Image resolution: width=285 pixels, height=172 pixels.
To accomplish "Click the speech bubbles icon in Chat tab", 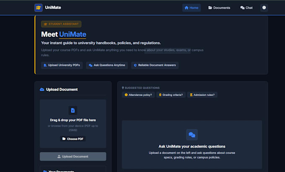I will [242, 8].
